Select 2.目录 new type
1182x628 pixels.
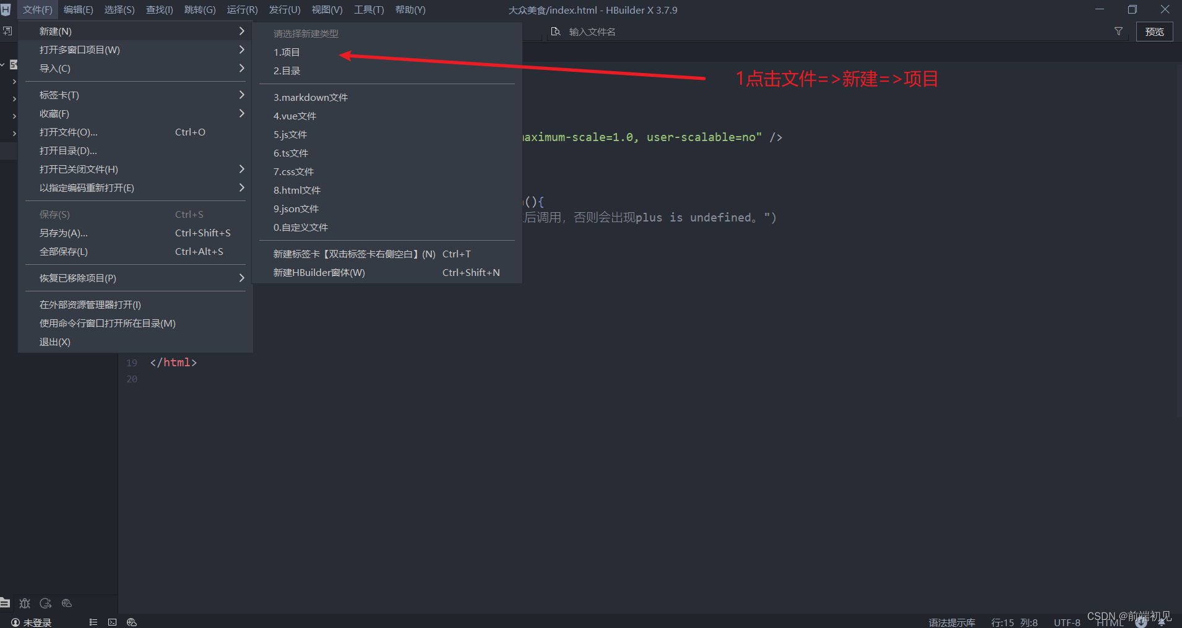[388, 71]
